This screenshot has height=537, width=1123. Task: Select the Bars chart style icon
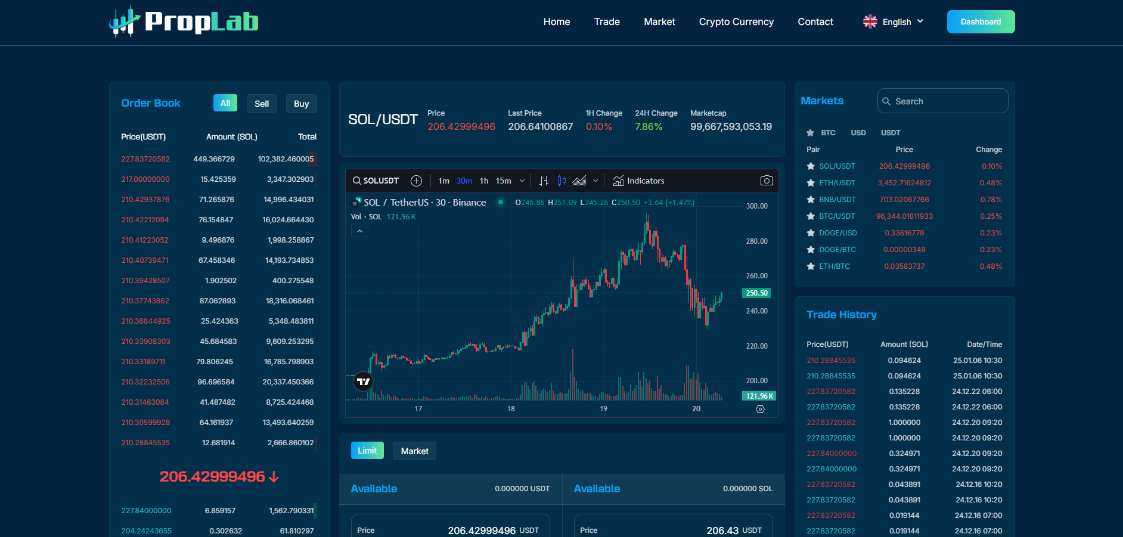pos(544,181)
